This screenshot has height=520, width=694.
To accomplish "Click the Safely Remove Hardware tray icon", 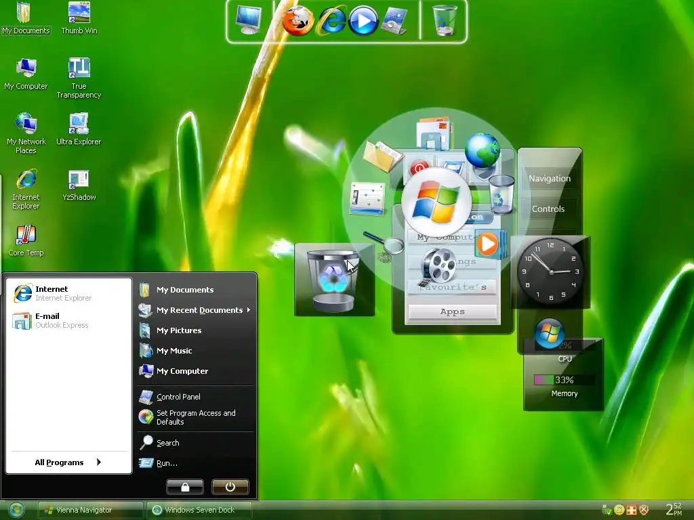I will click(607, 510).
